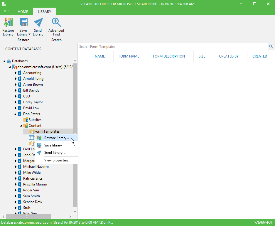Choose Restore library... from context menu
Viewport: 275px width, 226px height.
(x=57, y=138)
